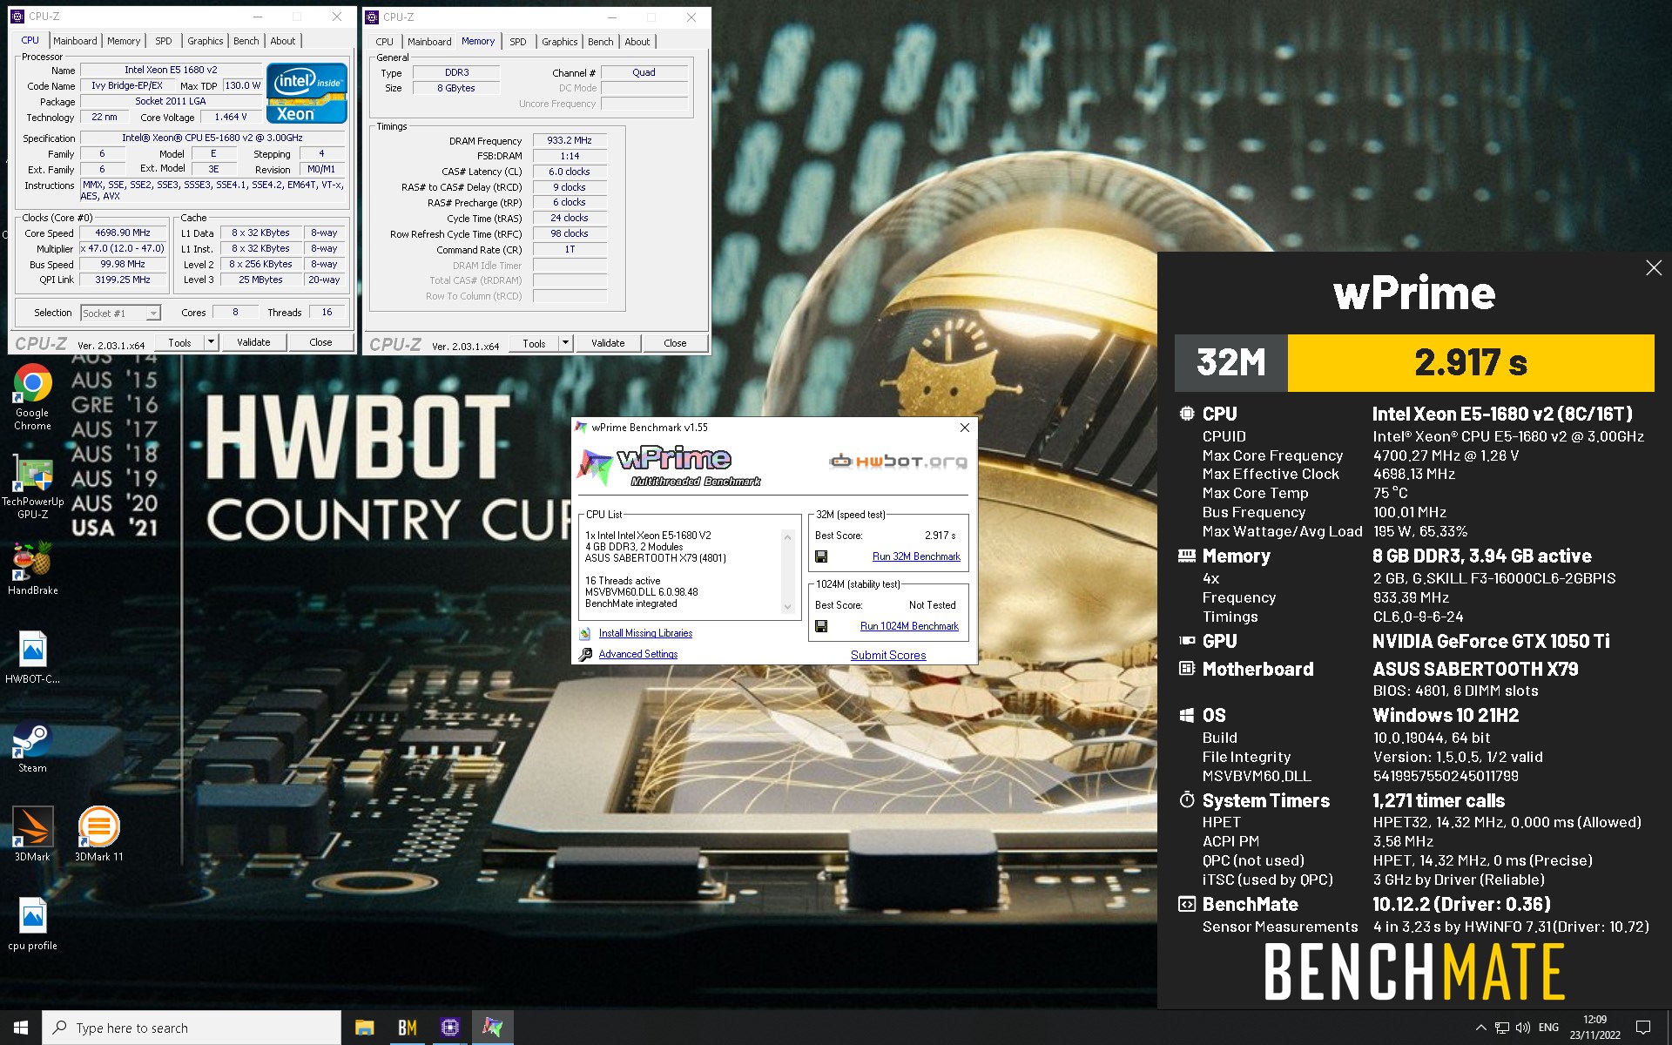Click Validate button in left CPU-Z
This screenshot has height=1045, width=1672.
tap(253, 342)
